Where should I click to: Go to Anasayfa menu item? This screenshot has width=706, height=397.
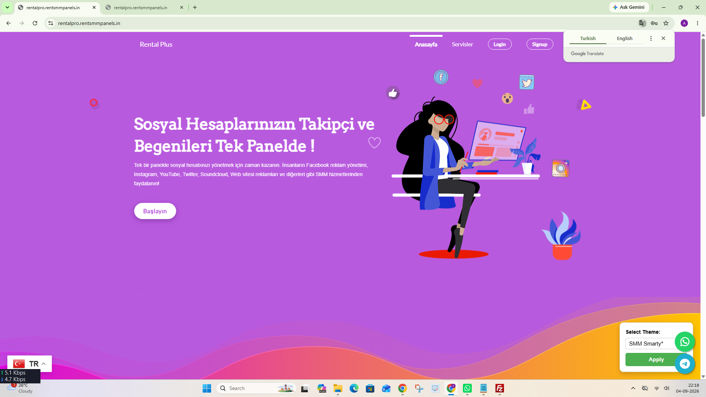(426, 44)
